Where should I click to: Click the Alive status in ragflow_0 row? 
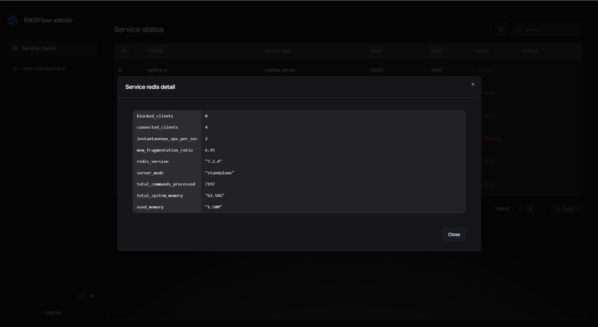pos(487,70)
